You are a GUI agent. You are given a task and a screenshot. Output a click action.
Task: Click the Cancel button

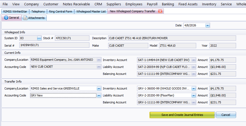click(x=226, y=115)
